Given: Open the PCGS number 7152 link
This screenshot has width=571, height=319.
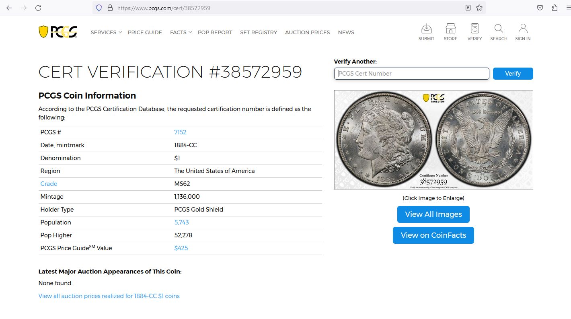Looking at the screenshot, I should (180, 132).
